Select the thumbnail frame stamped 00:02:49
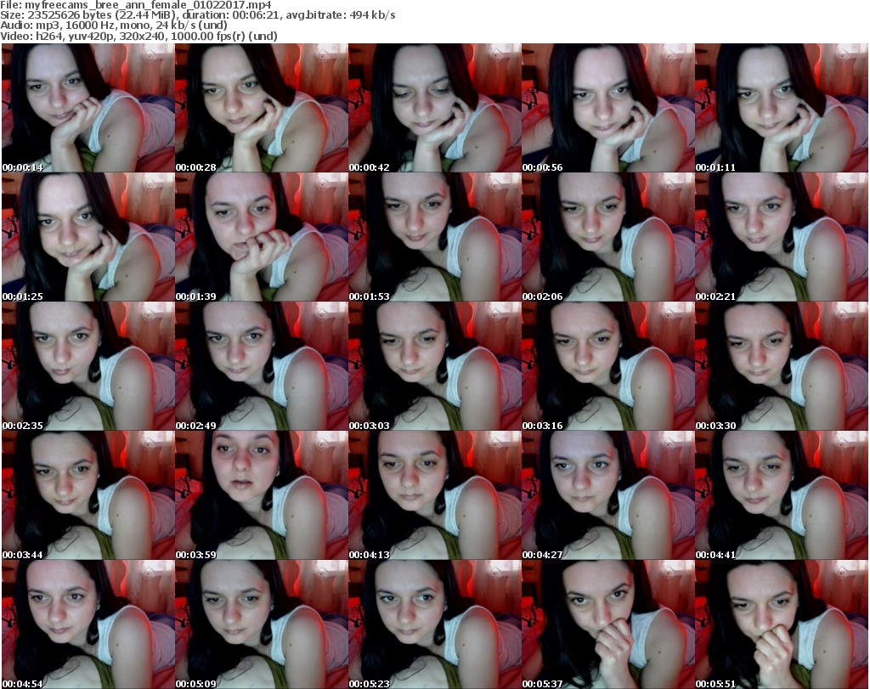870x689 pixels. click(x=262, y=366)
